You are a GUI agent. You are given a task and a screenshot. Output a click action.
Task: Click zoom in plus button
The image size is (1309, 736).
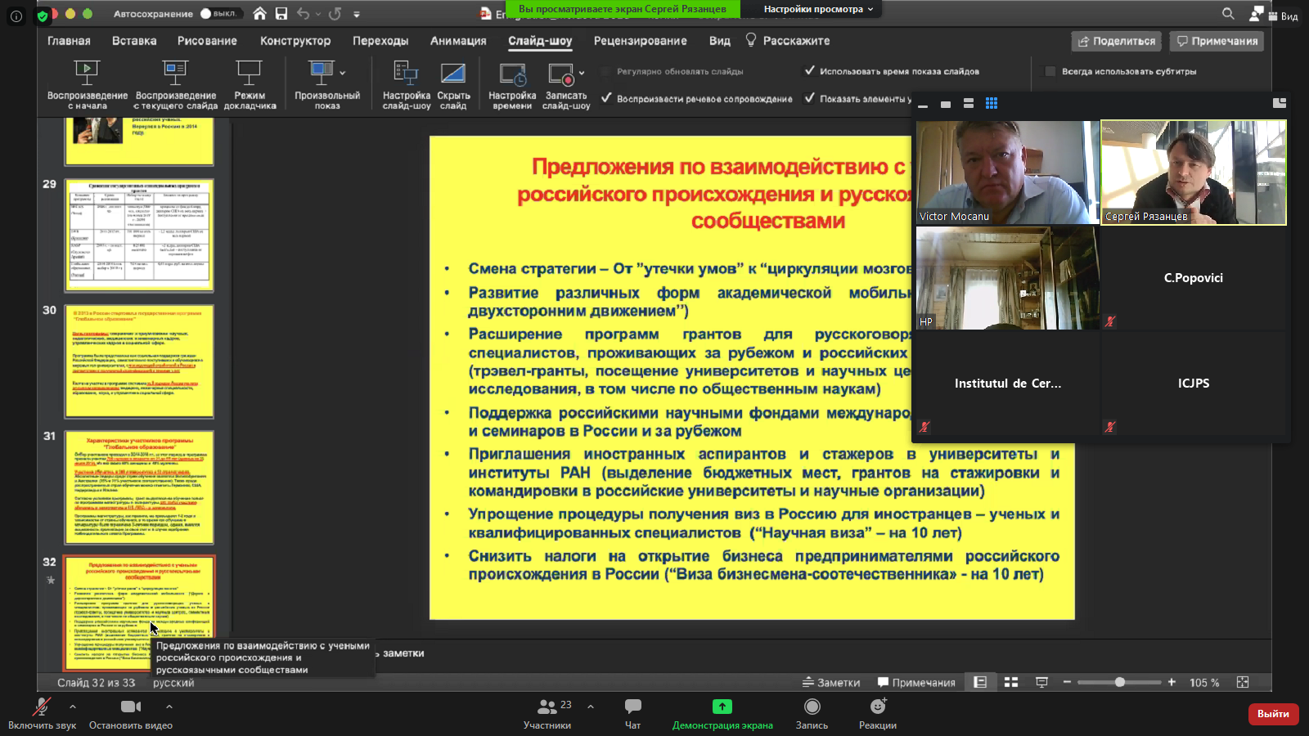(1172, 682)
